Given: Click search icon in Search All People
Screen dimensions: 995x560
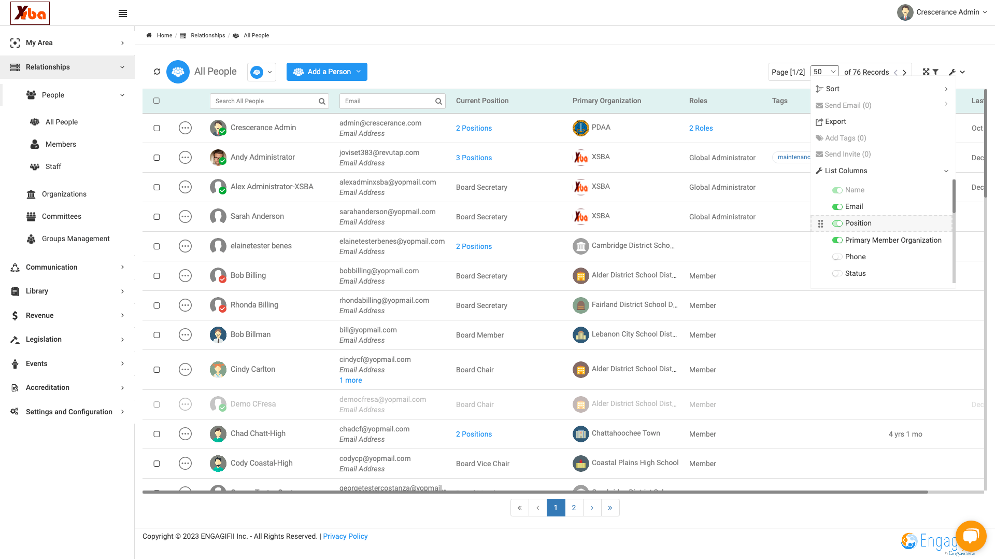Looking at the screenshot, I should pos(322,101).
